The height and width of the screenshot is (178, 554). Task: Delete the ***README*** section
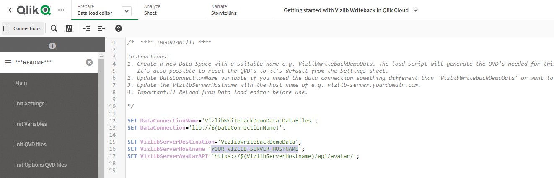(89, 62)
